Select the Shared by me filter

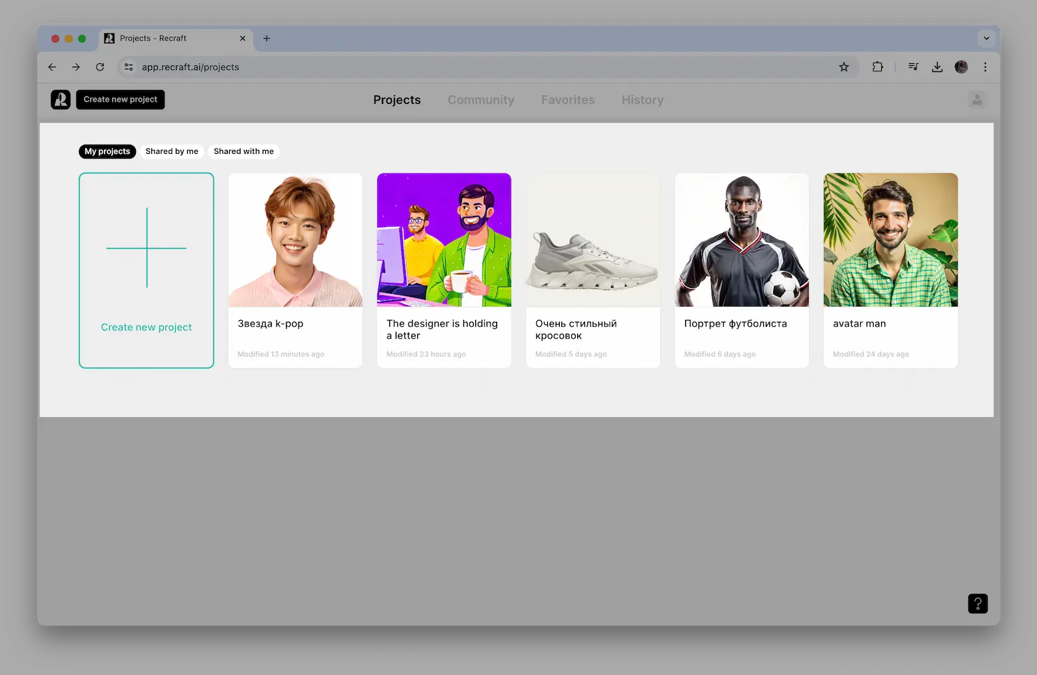(172, 152)
